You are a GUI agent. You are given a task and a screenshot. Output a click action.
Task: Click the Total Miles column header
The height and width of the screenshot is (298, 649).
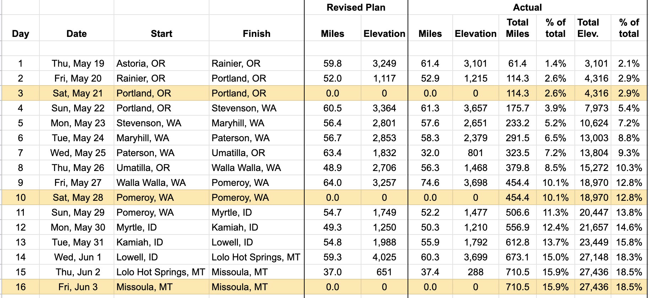pos(517,28)
